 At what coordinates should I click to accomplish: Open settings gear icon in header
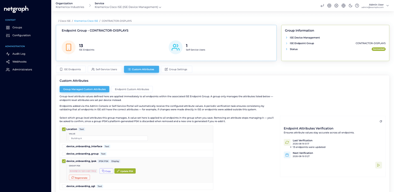[x=336, y=6]
